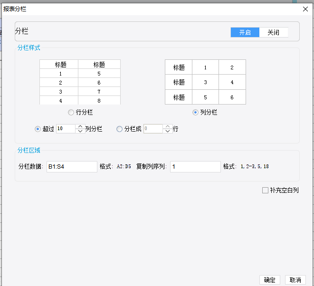Click the row-split style preview table
314x286 pixels.
coord(80,82)
